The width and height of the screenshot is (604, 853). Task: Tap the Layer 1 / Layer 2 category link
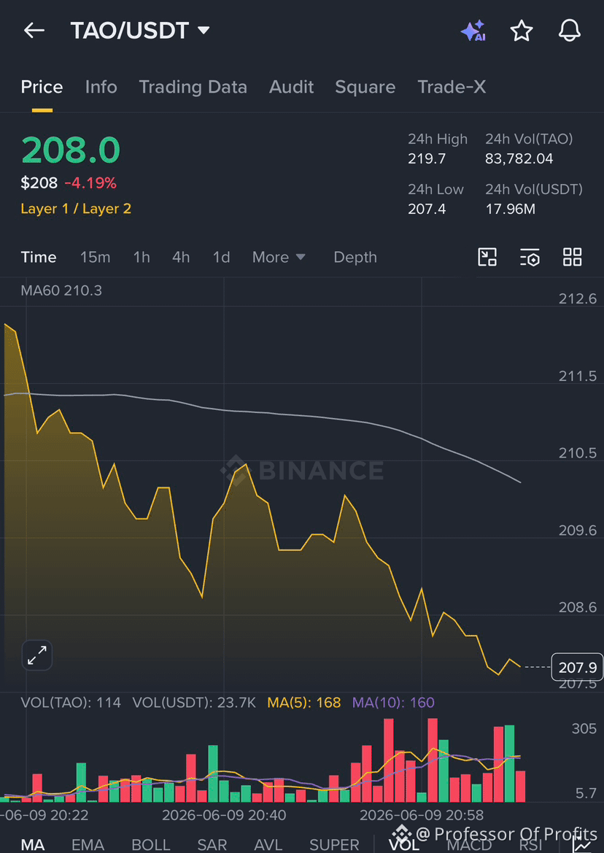click(76, 209)
